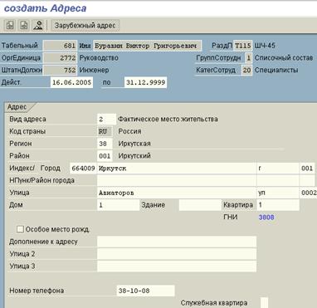Click the ГНИ value 3808

(266, 218)
